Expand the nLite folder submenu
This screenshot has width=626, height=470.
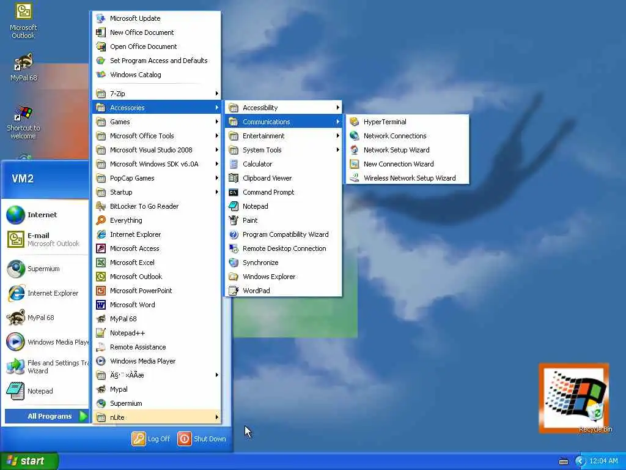coord(156,417)
